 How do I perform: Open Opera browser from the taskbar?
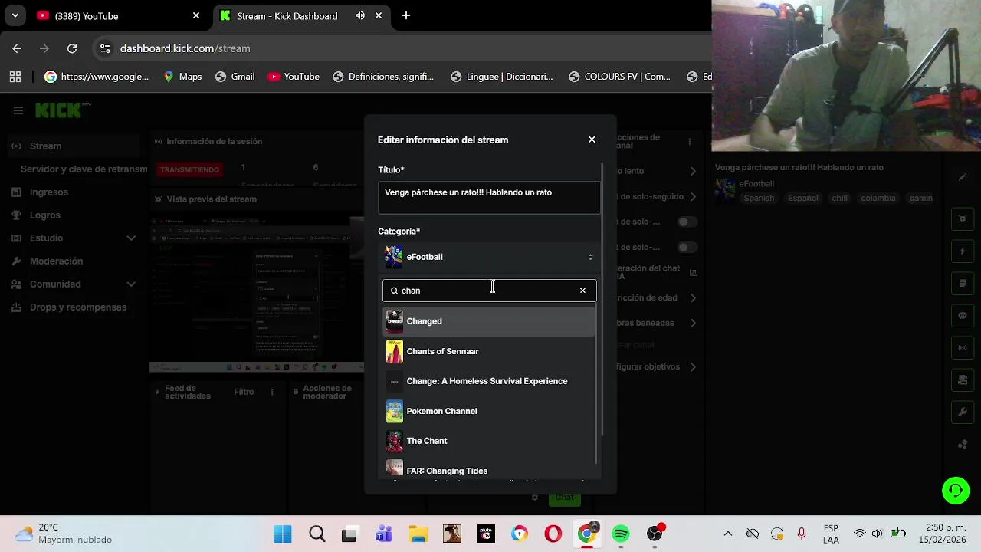553,534
